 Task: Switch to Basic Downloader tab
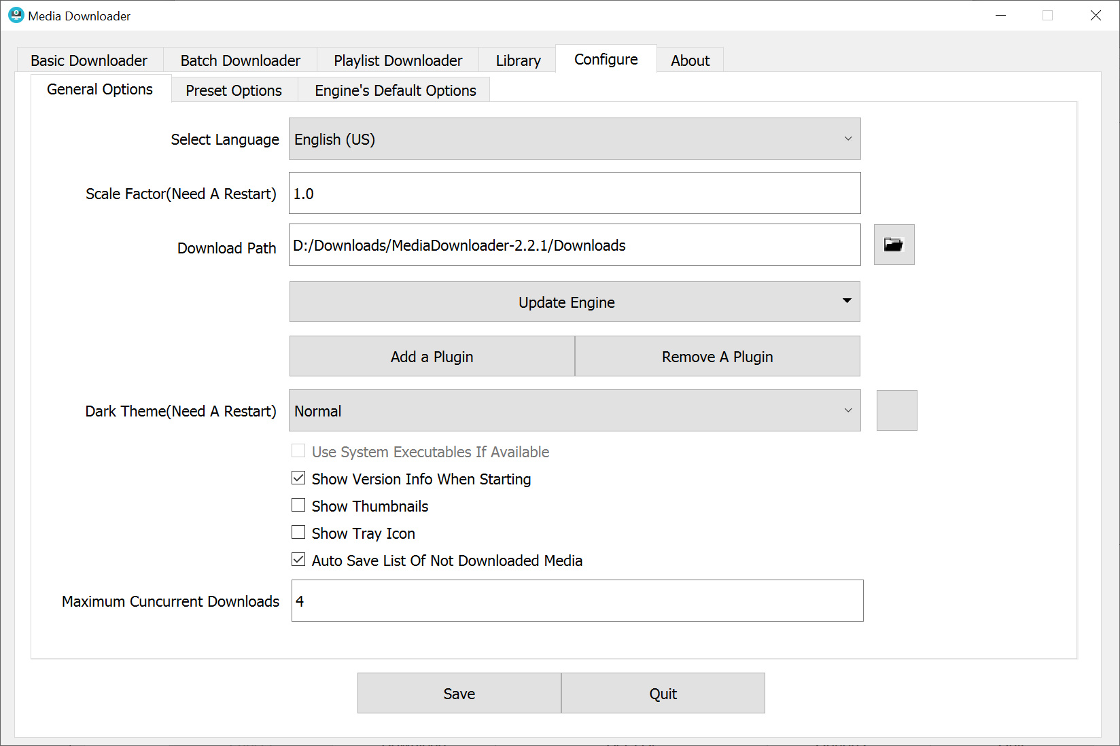pyautogui.click(x=89, y=60)
